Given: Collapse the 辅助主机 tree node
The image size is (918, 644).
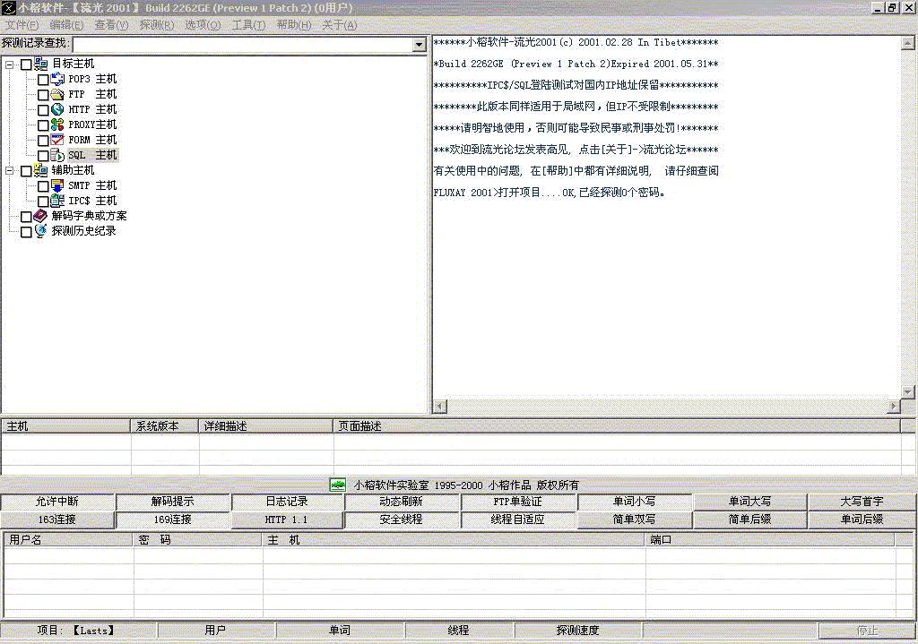Looking at the screenshot, I should 10,170.
